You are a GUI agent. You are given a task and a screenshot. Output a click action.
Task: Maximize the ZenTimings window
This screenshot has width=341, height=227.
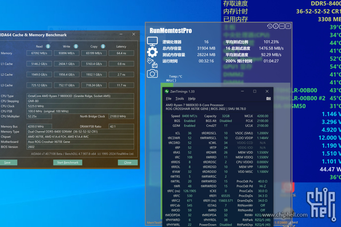tap(255, 91)
